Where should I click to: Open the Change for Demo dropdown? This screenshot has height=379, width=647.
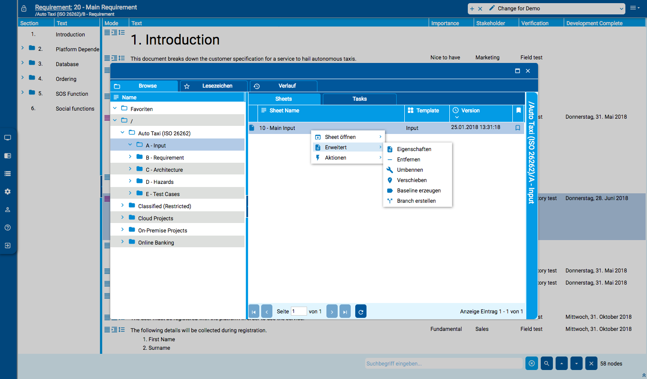(x=621, y=9)
